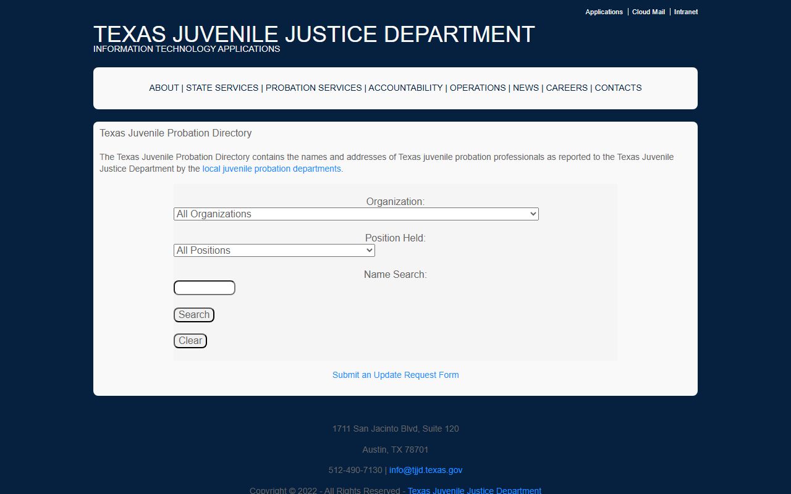Open Submit an Update Request Form link
Screen dimensions: 791x494
(x=395, y=375)
